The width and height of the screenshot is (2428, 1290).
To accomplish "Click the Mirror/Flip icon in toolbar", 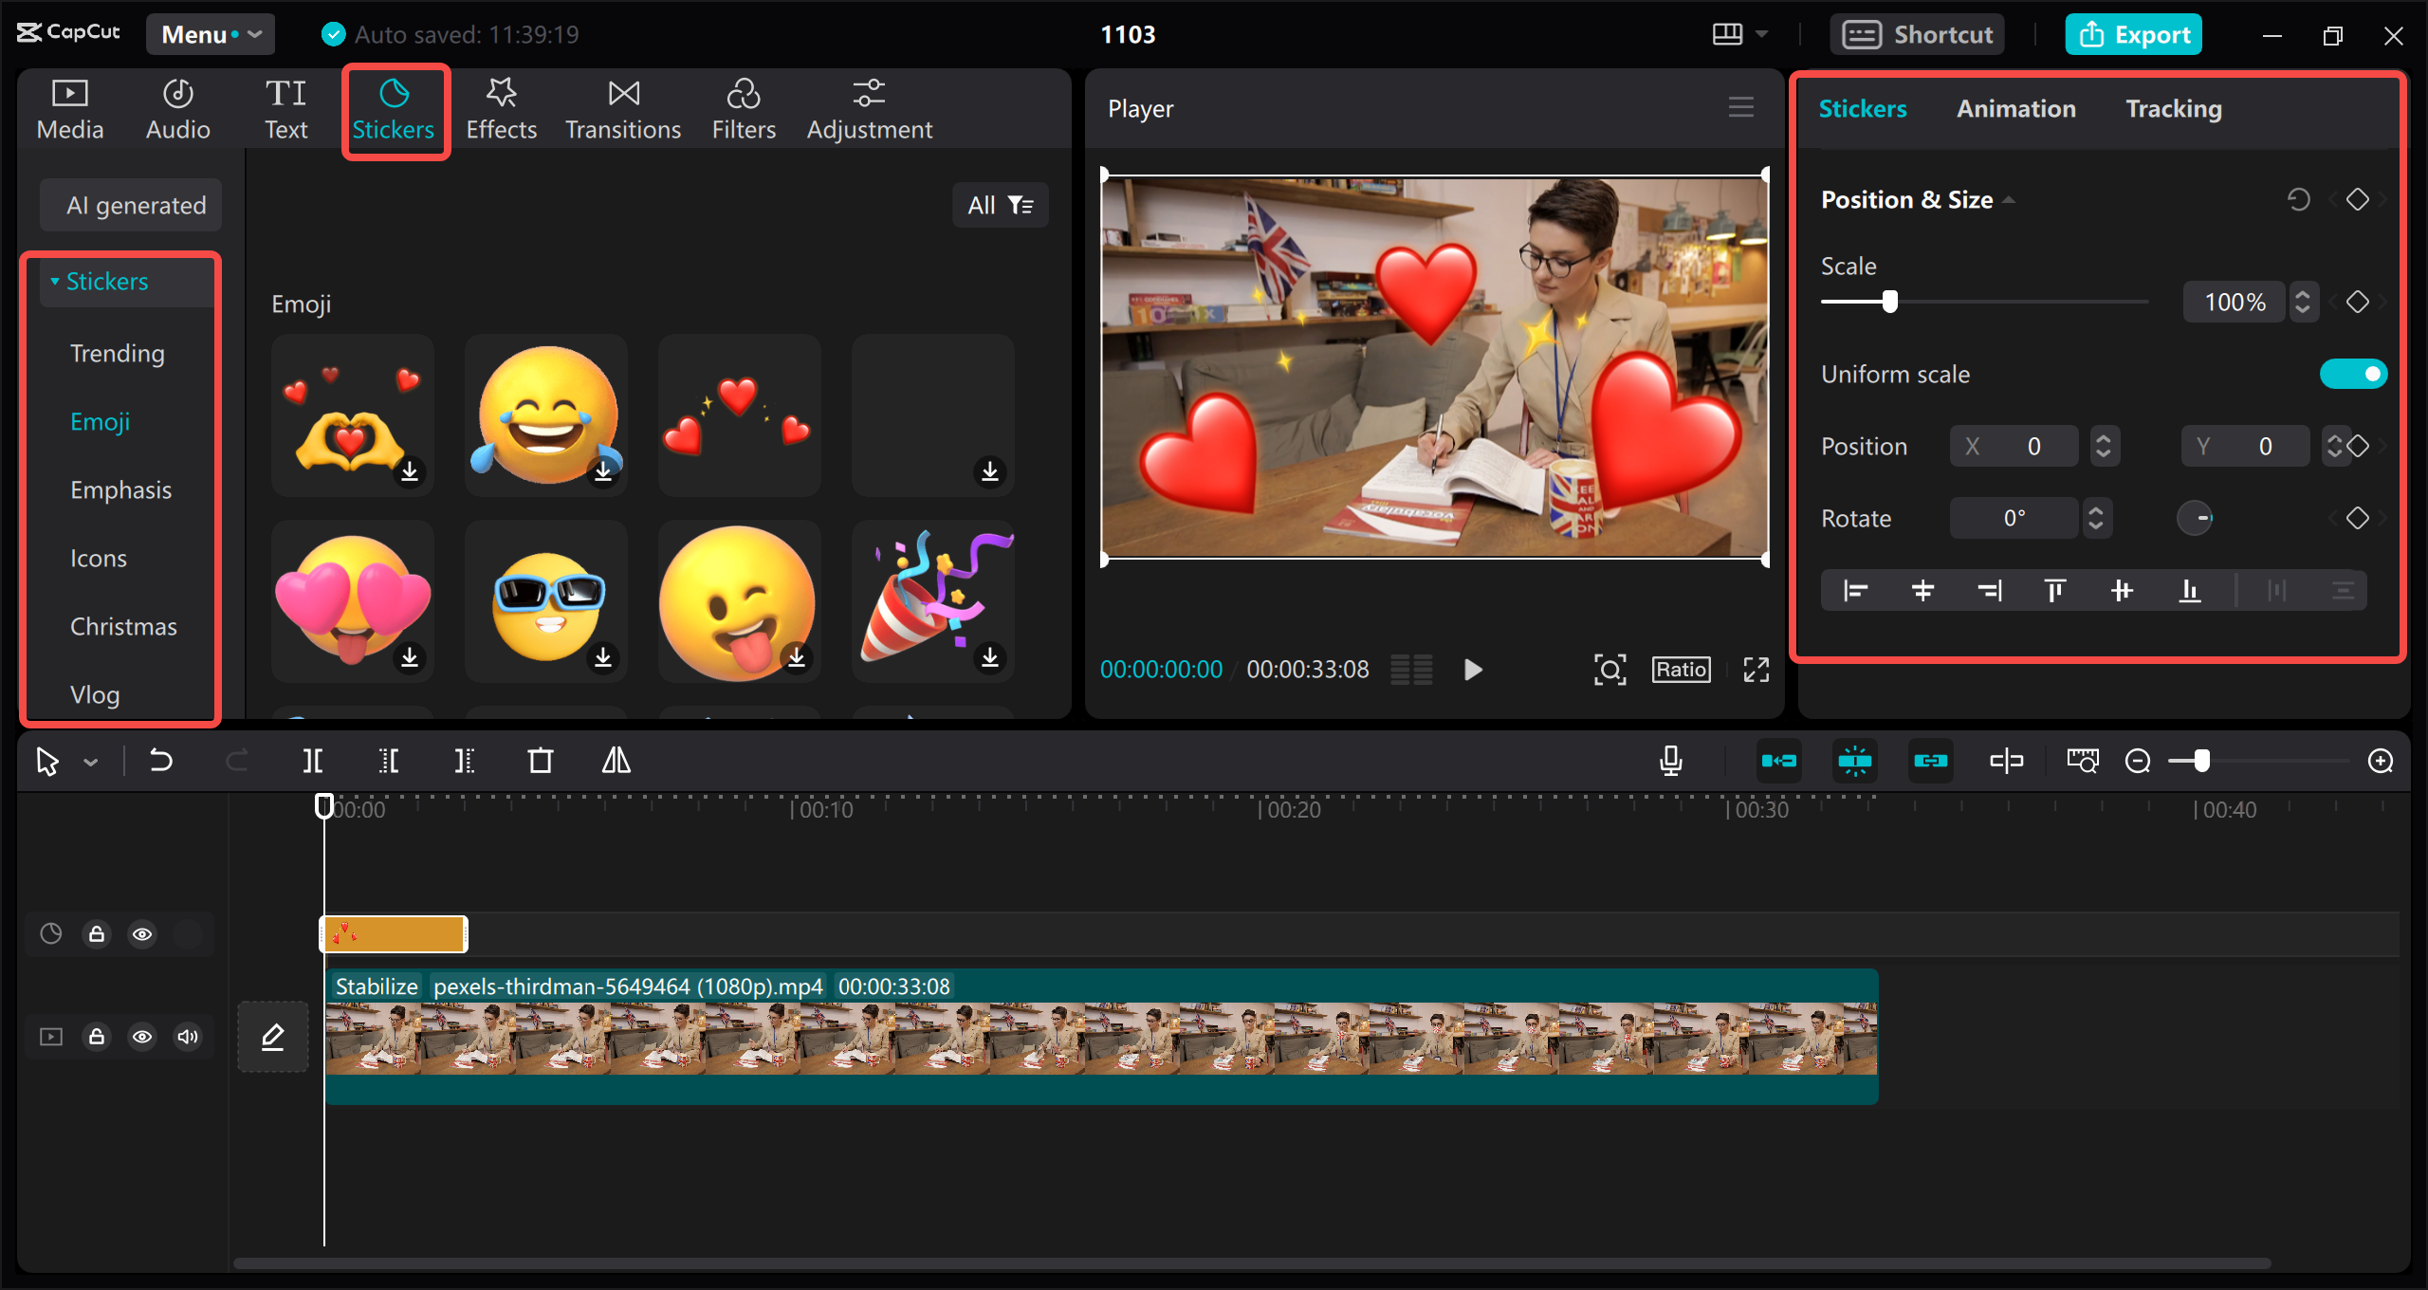I will 616,760.
